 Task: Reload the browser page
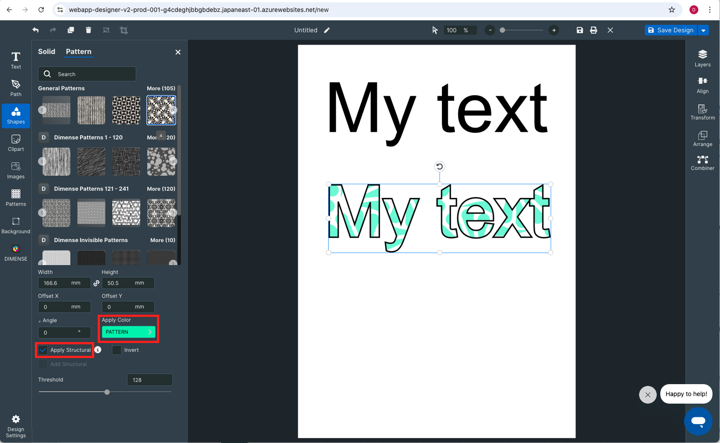41,10
